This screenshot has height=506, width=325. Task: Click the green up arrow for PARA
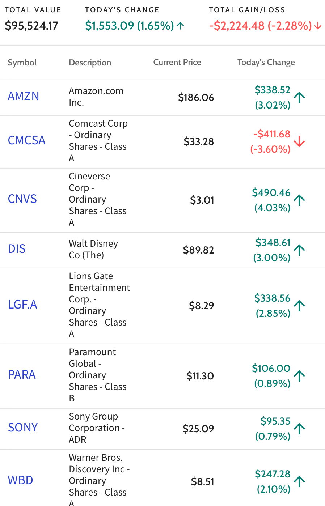coord(299,376)
